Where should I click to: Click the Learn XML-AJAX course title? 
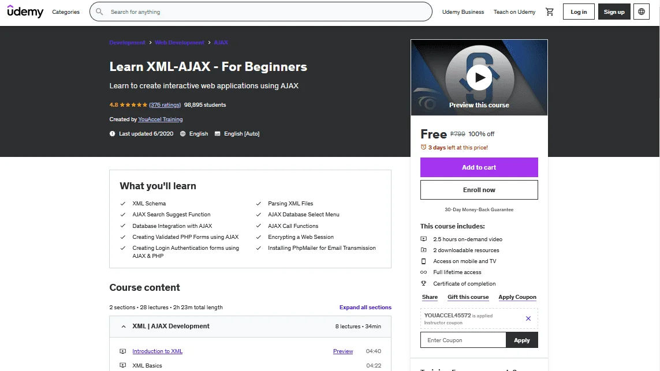208,66
